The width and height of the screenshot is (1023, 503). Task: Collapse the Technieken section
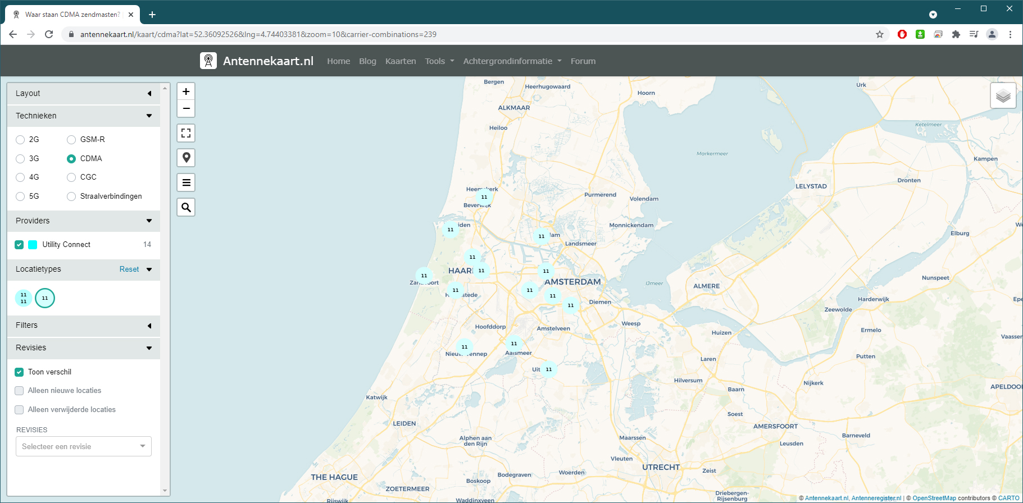click(84, 116)
